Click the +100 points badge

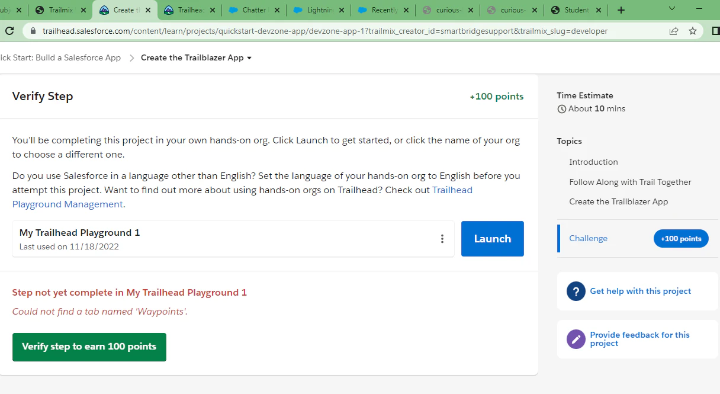[681, 239]
